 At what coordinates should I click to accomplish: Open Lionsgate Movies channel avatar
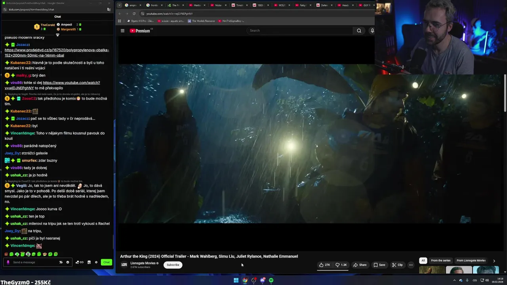pos(124,265)
